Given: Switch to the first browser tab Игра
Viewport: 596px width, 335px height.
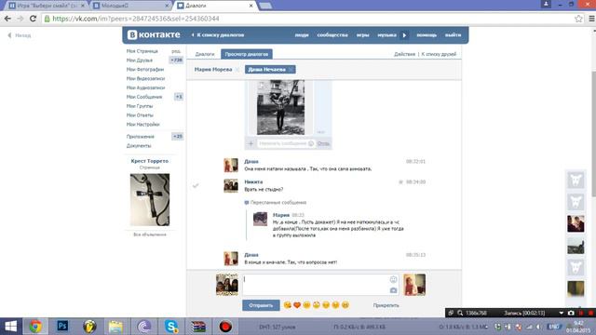Looking at the screenshot, I should click(x=47, y=6).
